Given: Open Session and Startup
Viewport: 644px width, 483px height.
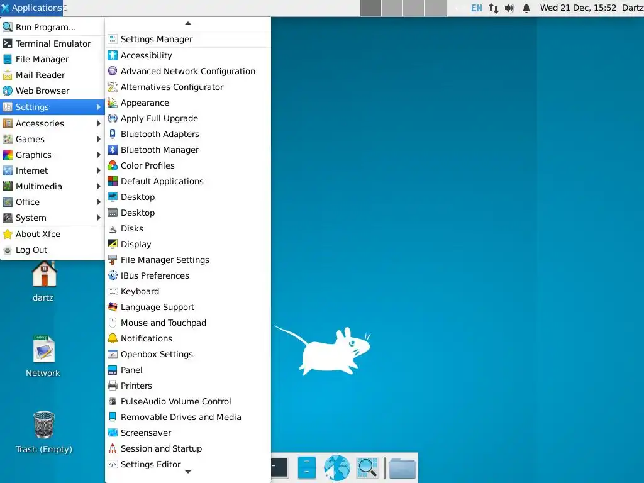Looking at the screenshot, I should (x=187, y=448).
